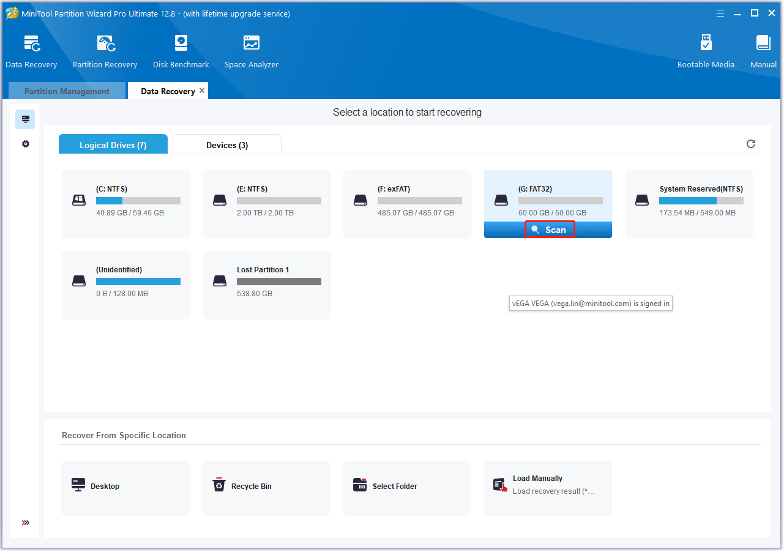Create Bootable Media
The image size is (784, 552).
click(706, 51)
